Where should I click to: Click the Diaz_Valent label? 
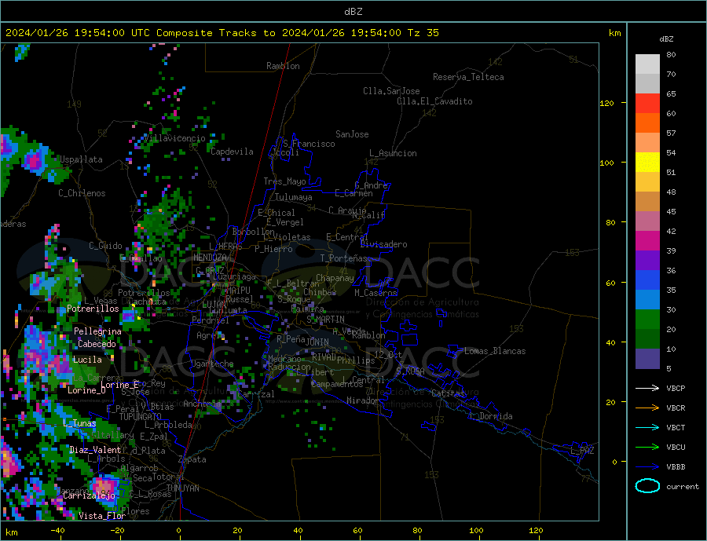(x=95, y=450)
